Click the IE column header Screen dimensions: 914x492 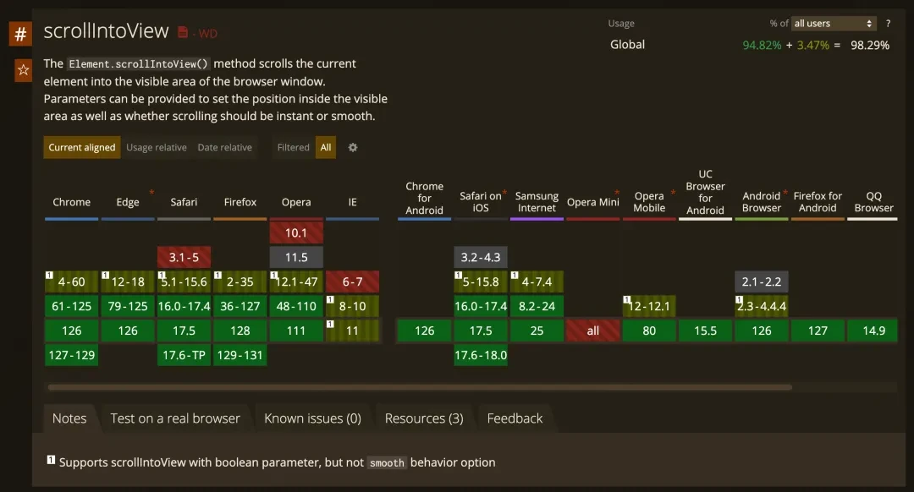[x=352, y=202]
